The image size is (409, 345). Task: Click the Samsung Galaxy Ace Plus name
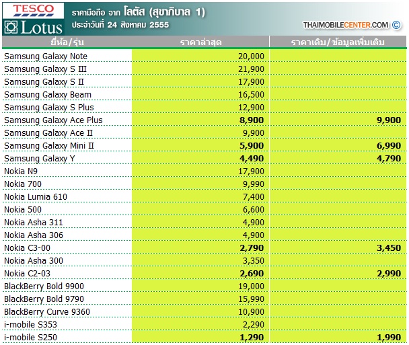[x=53, y=120]
